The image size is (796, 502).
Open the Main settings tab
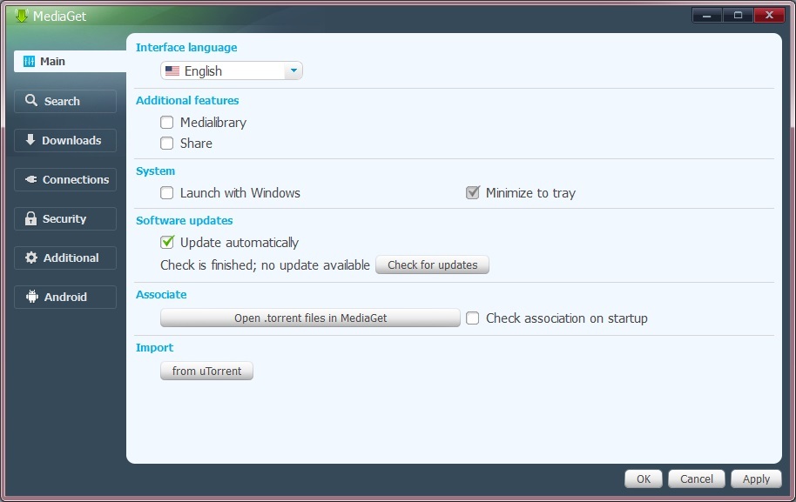(70, 62)
